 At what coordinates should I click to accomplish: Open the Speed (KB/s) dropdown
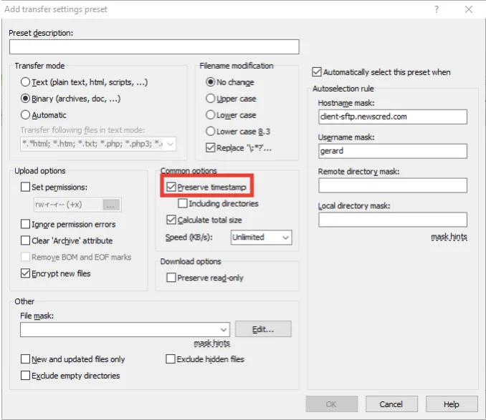[x=261, y=238]
